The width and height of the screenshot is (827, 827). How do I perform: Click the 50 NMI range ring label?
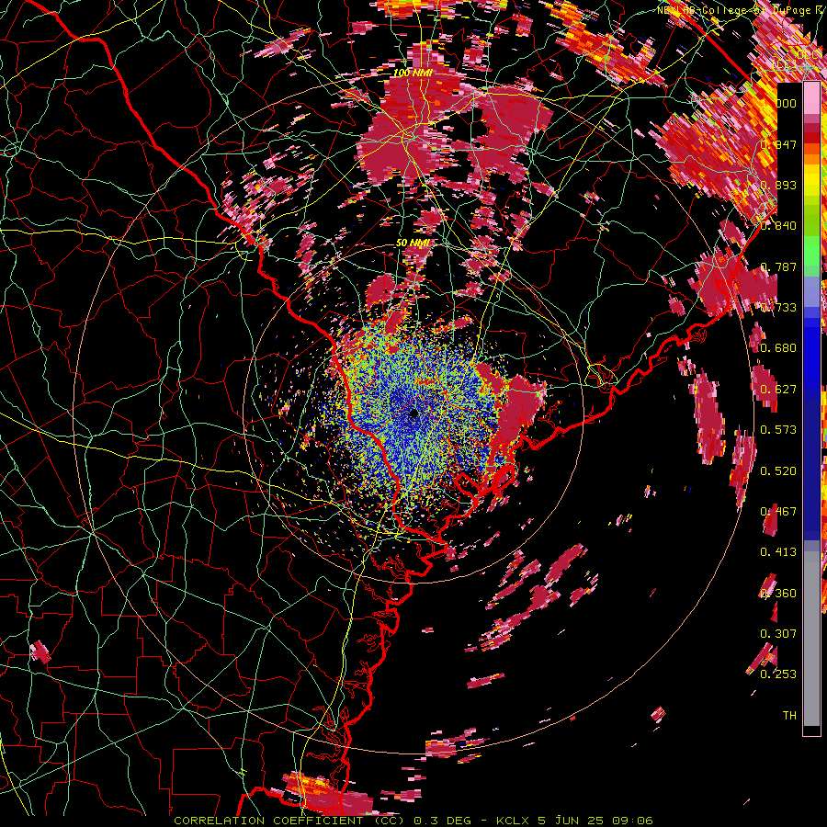[413, 244]
